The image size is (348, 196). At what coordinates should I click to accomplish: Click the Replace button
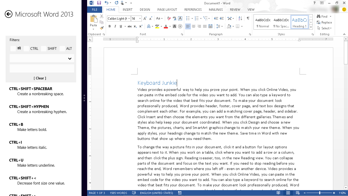pos(324,22)
